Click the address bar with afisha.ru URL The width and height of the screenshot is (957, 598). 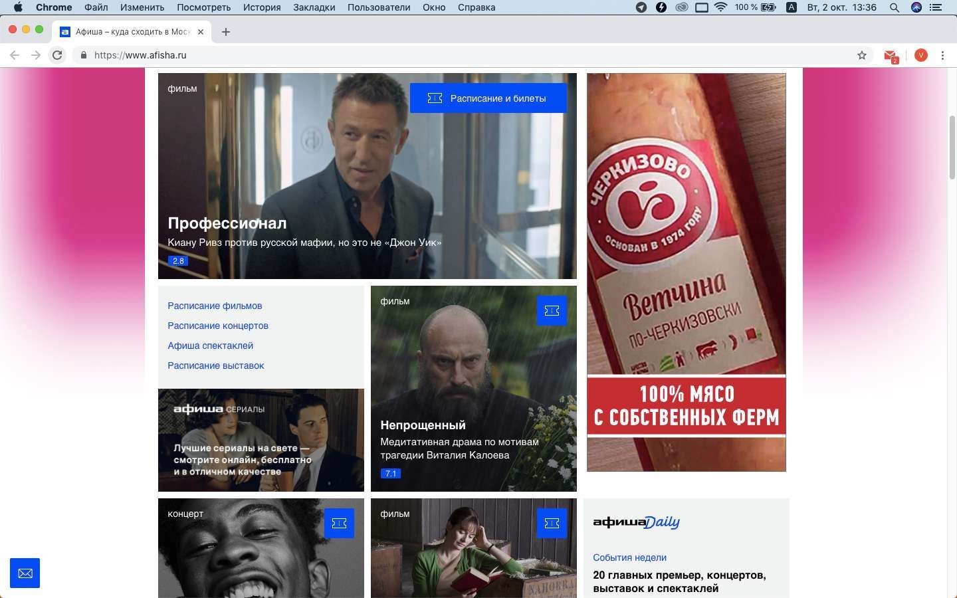(x=465, y=55)
